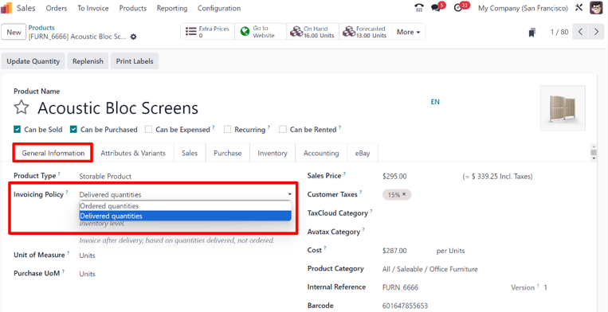Image resolution: width=608 pixels, height=312 pixels.
Task: Edit the Internal Reference FURN_6666 field
Action: coord(400,287)
